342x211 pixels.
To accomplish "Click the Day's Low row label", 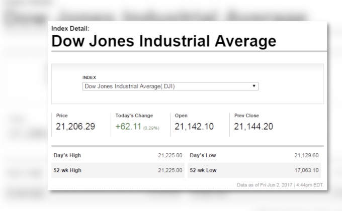I will click(203, 155).
